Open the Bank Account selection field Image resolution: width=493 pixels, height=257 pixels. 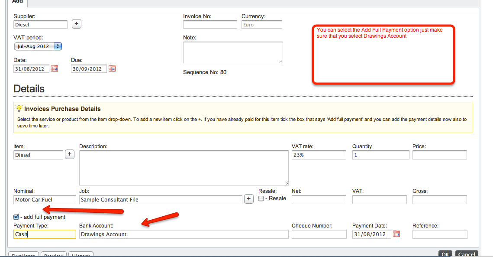[x=184, y=234]
